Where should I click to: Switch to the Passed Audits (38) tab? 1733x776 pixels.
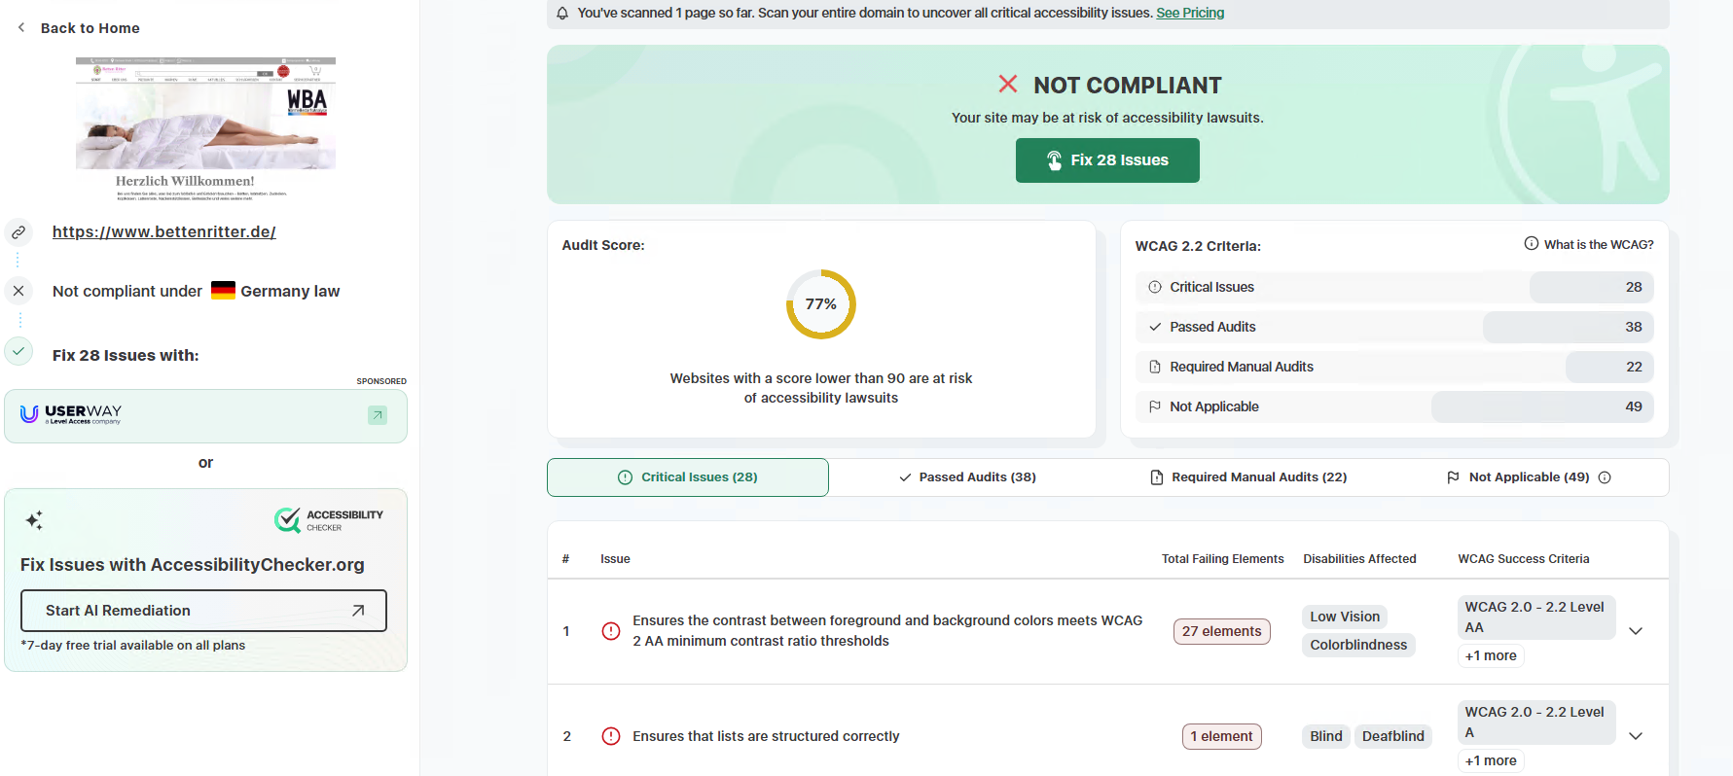tap(967, 477)
